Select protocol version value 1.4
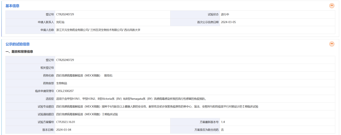Image resolution: width=341 pixels, height=135 pixels. [223, 122]
